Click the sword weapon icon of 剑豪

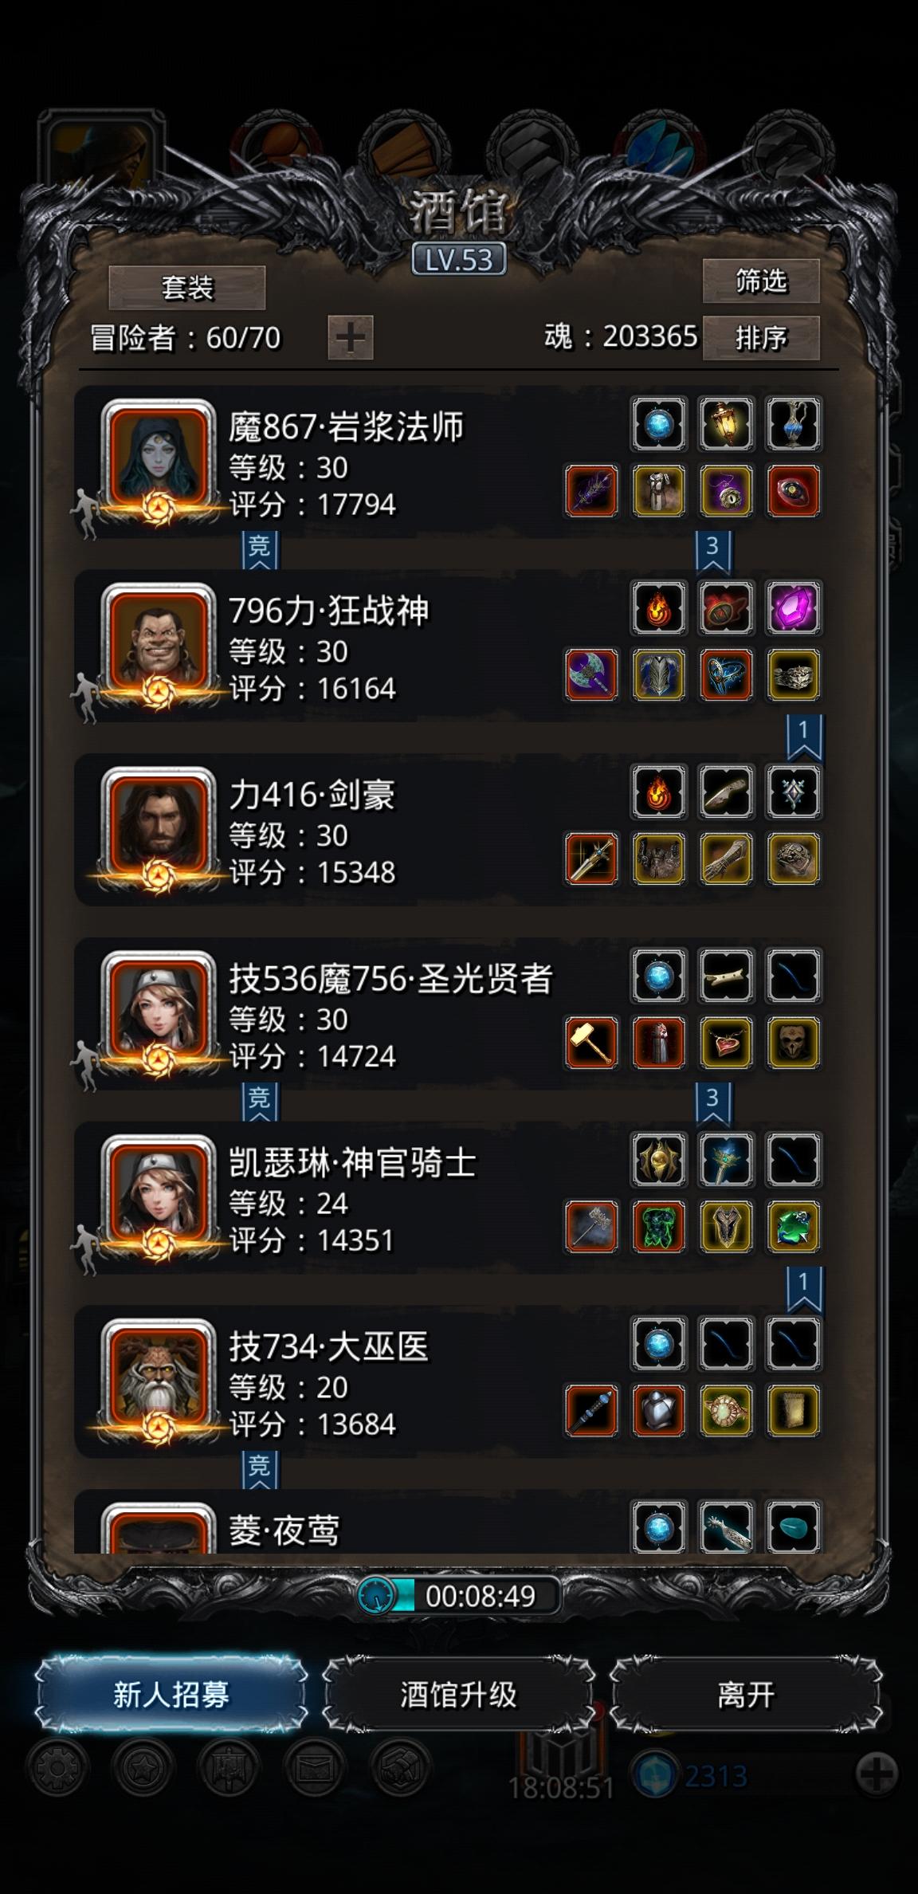point(591,859)
